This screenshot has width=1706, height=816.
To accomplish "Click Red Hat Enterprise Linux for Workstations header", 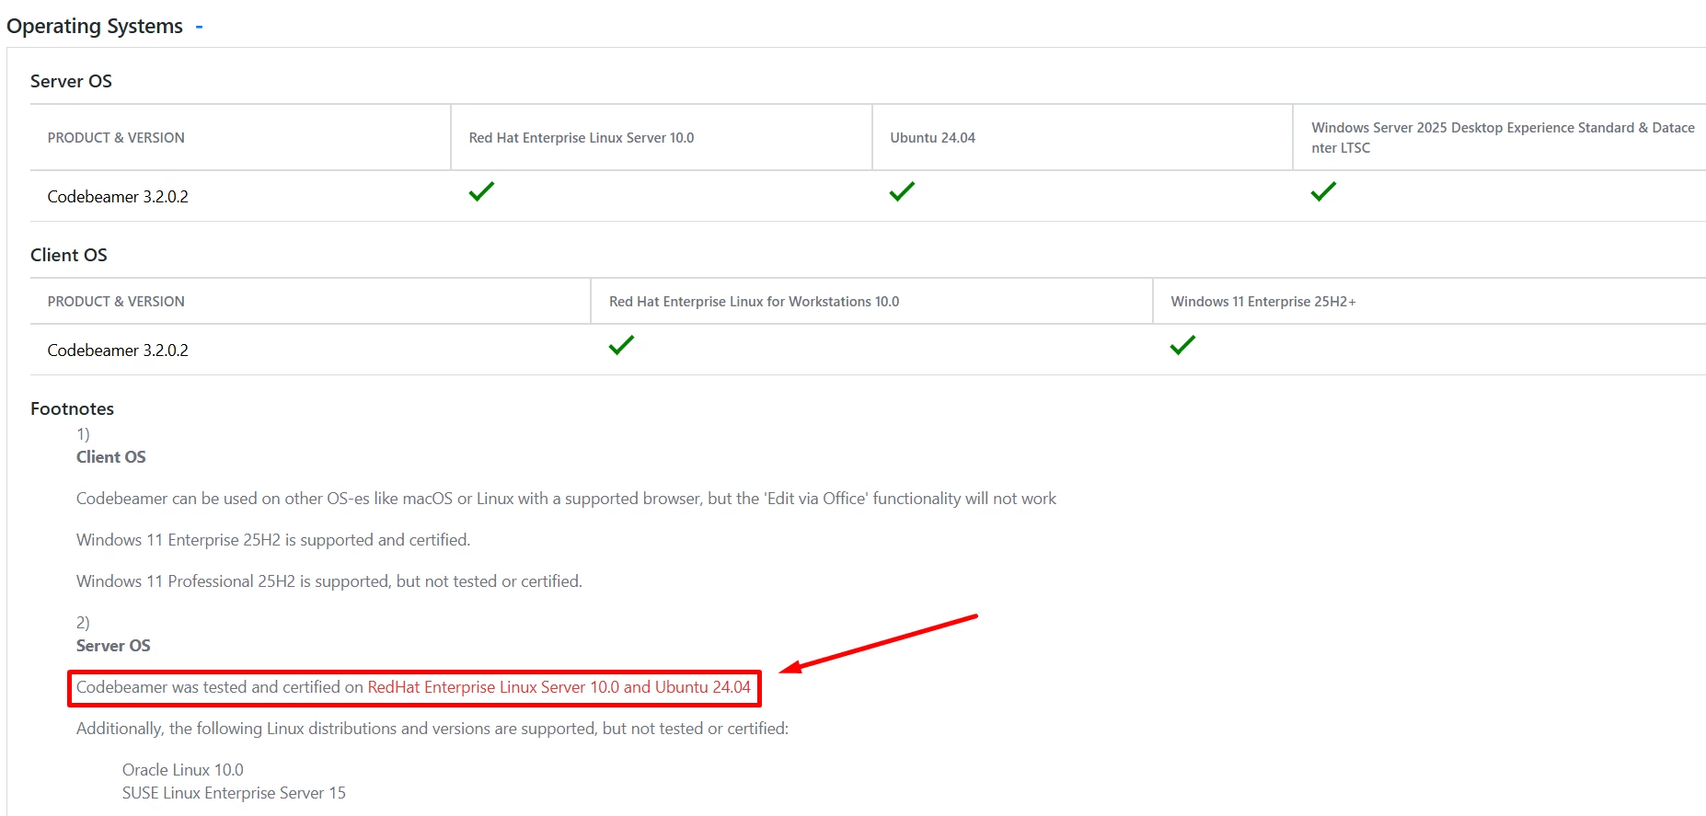I will coord(754,302).
